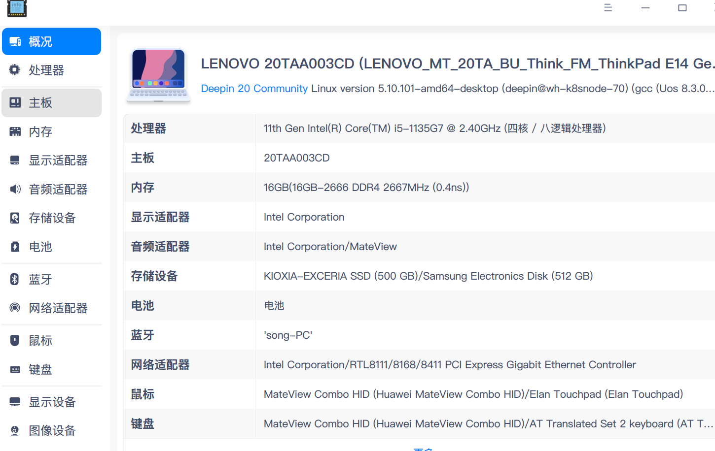The width and height of the screenshot is (715, 451).
Task: Click the Device Manager app logo icon
Action: click(x=17, y=8)
